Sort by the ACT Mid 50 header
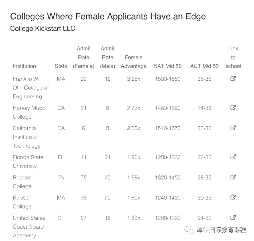The height and width of the screenshot is (241, 254). point(204,66)
